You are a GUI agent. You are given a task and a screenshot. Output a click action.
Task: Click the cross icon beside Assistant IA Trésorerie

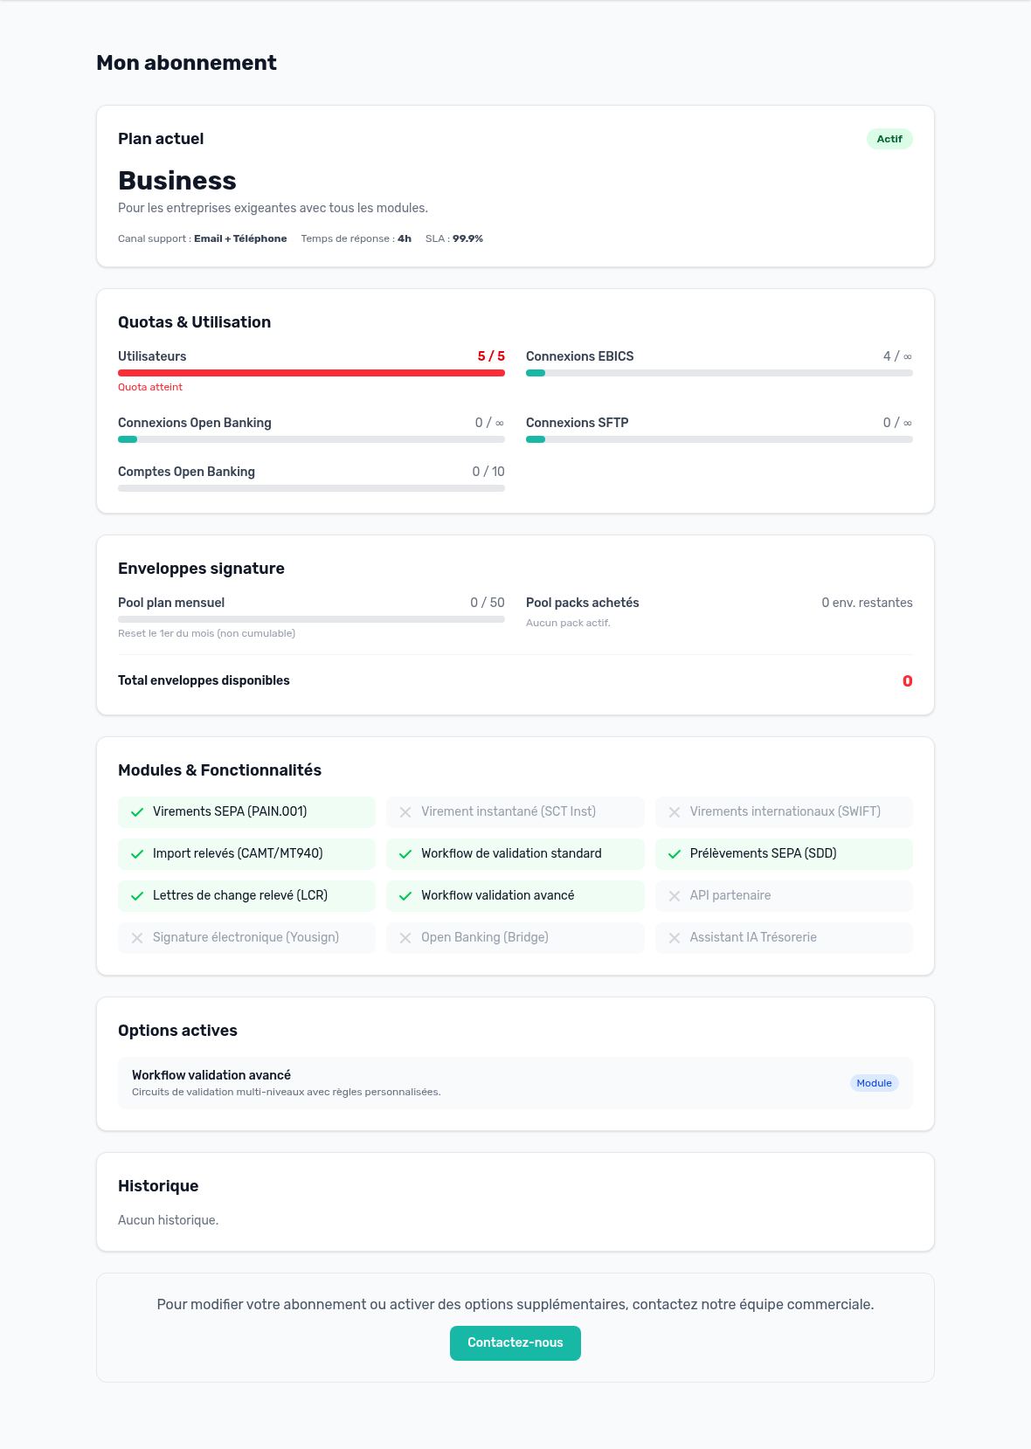pos(675,938)
